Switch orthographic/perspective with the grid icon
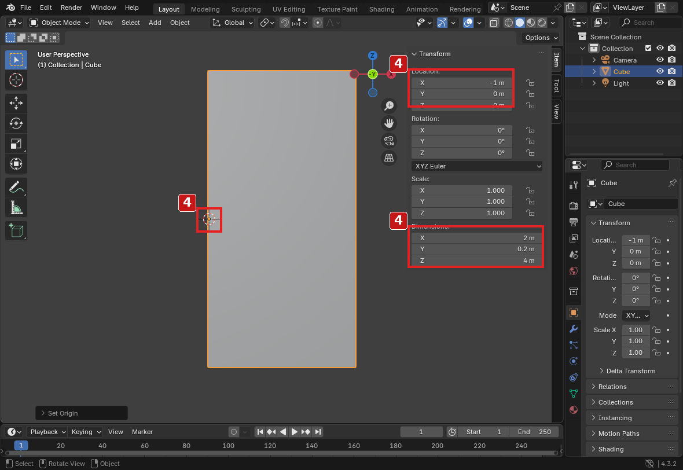The width and height of the screenshot is (683, 470). coord(389,157)
